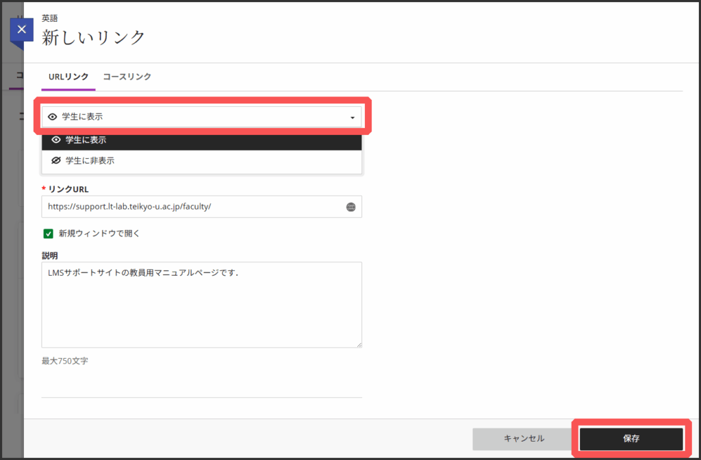Click the globe icon in the リンクURL field
Screen dimensions: 701x460
pos(350,207)
